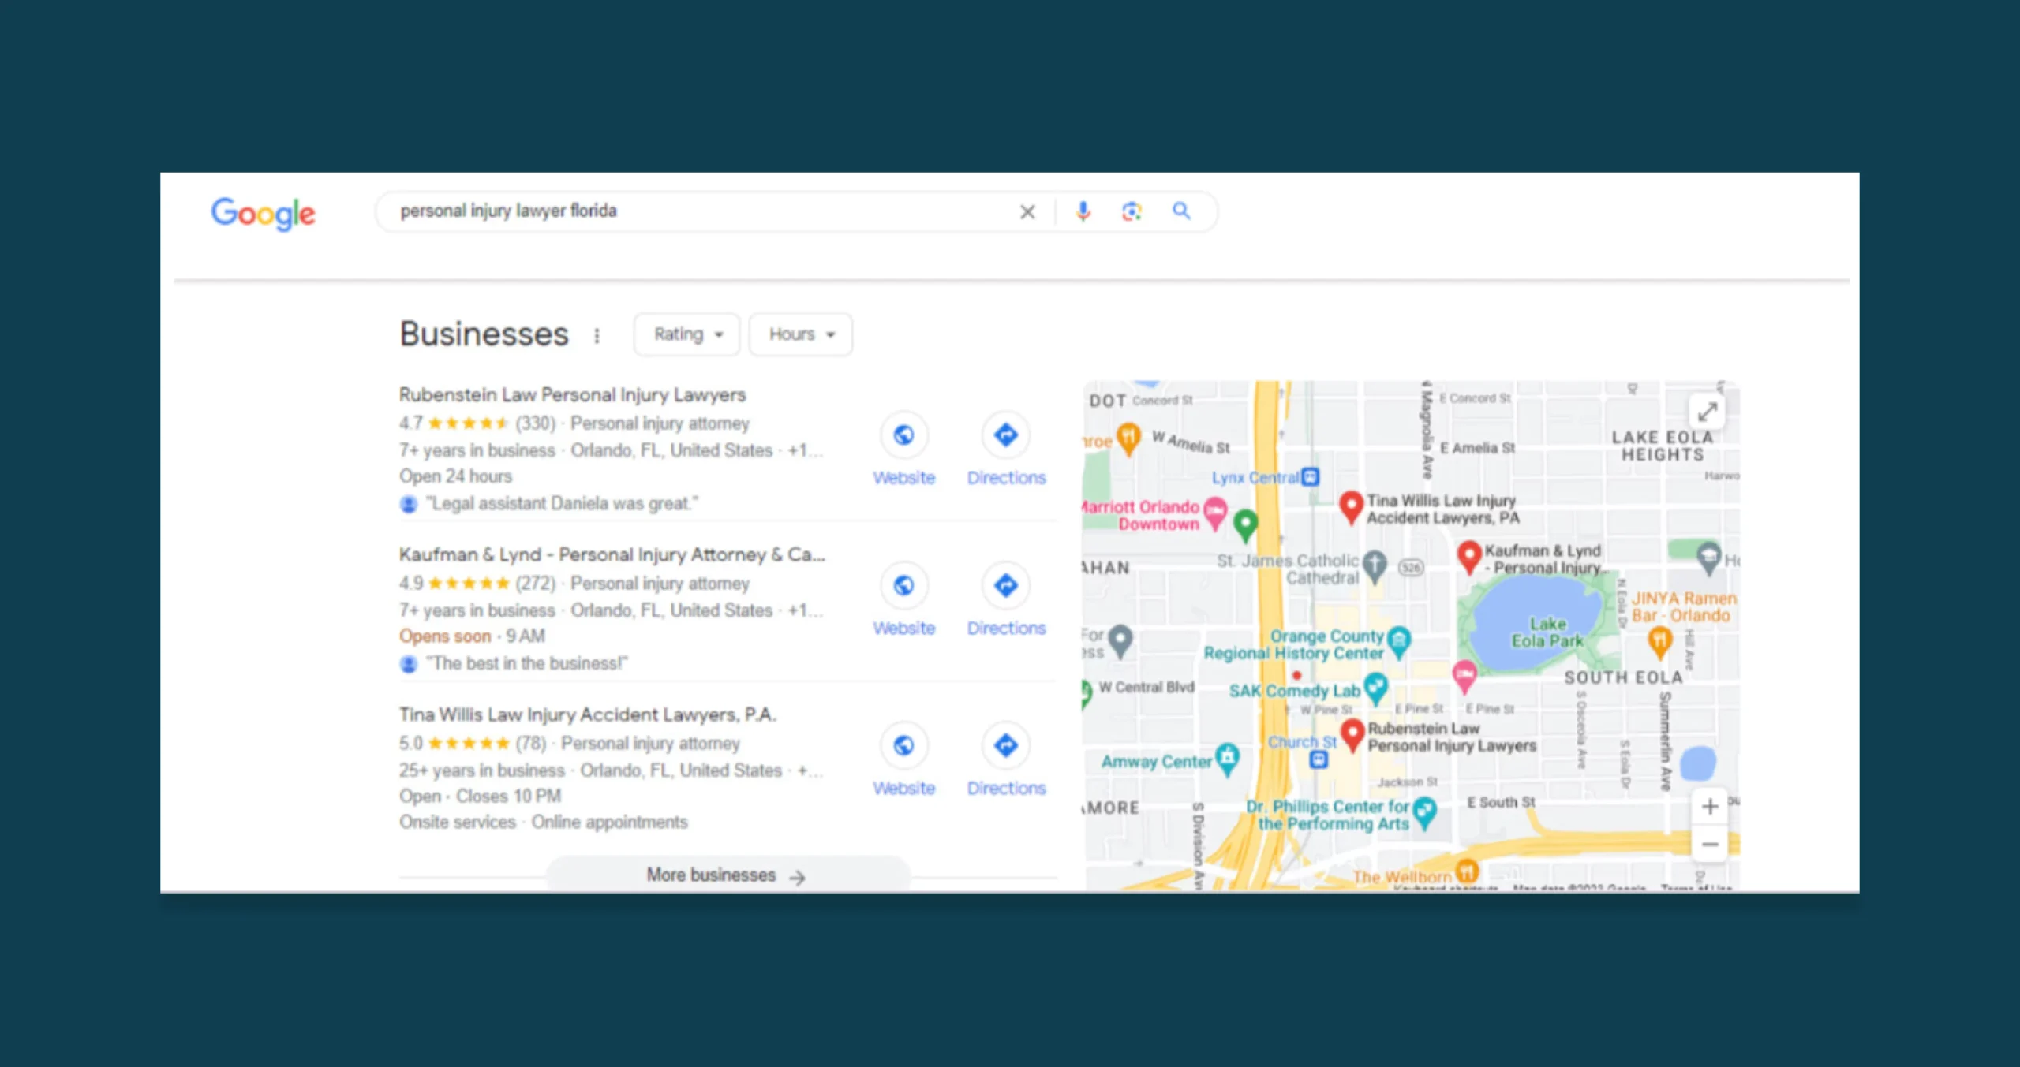Click 'Opens soon · 9 AM' hours text
2020x1067 pixels.
(x=472, y=636)
